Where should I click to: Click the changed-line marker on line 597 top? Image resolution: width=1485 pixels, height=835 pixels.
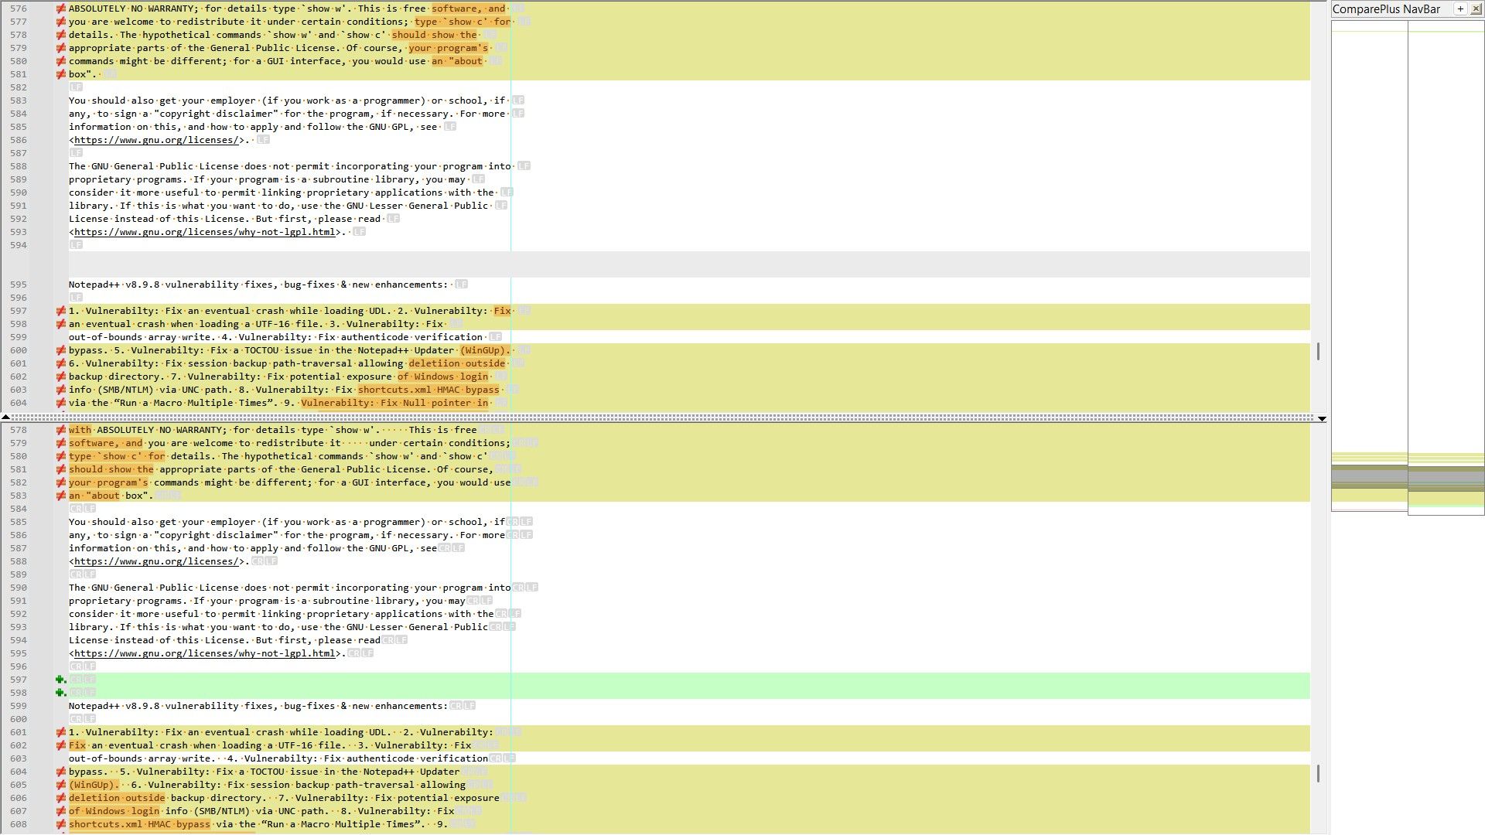(60, 311)
